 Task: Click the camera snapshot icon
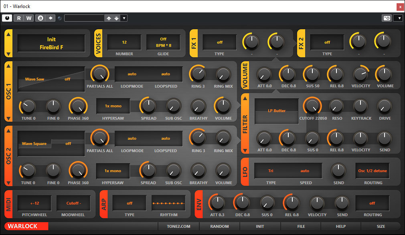click(387, 18)
